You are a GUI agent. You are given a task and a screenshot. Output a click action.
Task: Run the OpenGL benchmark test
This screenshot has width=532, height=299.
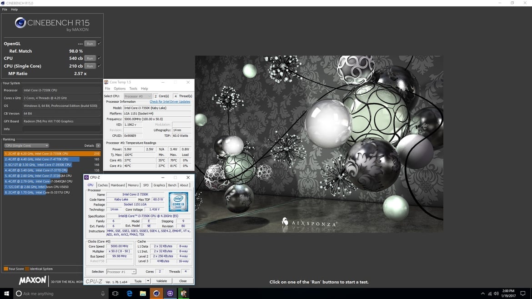tap(90, 44)
